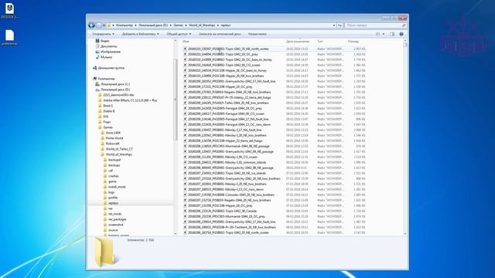Open the view options dropdown arrow
The width and height of the screenshot is (495, 278).
click(384, 34)
